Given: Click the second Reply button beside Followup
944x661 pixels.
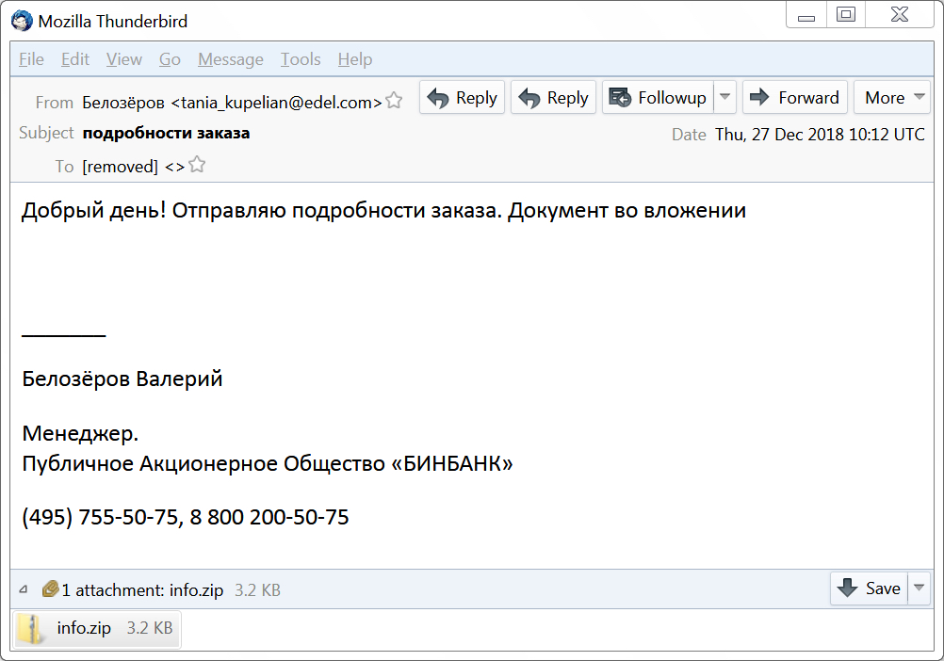Looking at the screenshot, I should 553,97.
